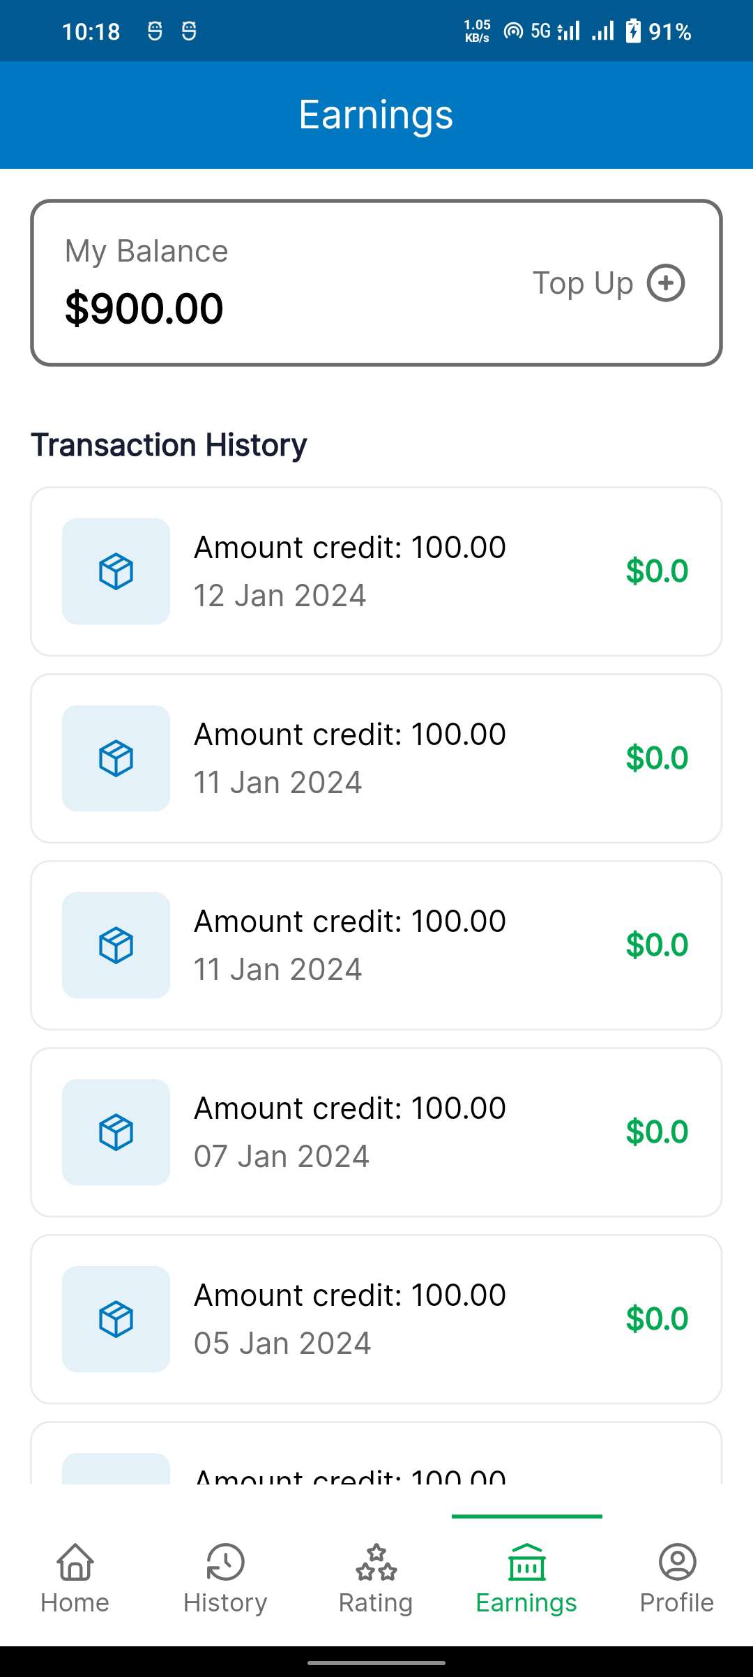This screenshot has width=753, height=1677.
Task: Tap the 12 Jan 2024 package icon
Action: (x=116, y=571)
